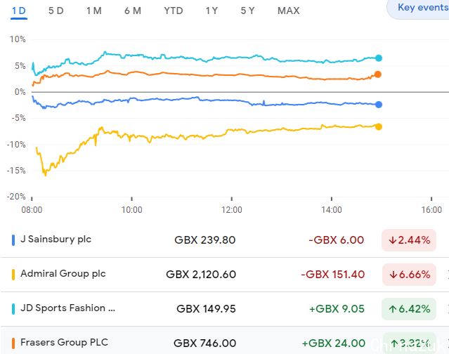Image resolution: width=449 pixels, height=354 pixels.
Task: Click the ↓6.66% change badge
Action: tap(409, 275)
